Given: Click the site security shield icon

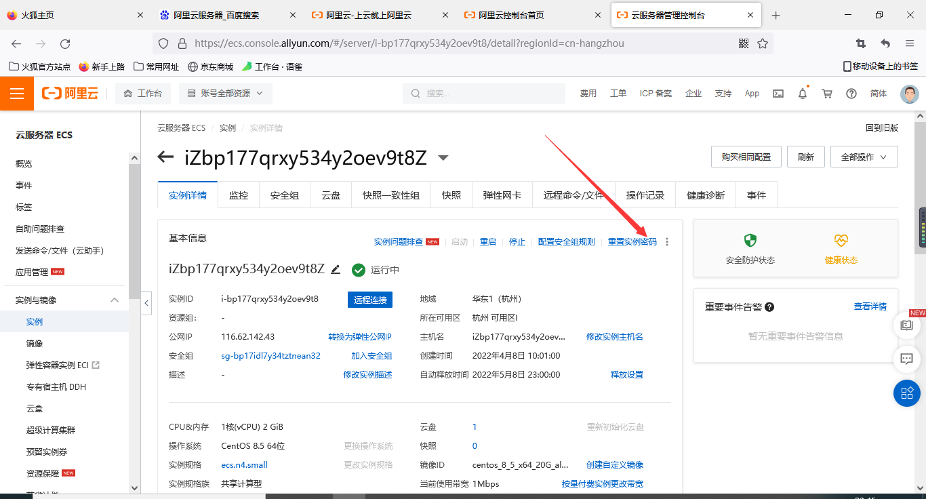Looking at the screenshot, I should 163,43.
